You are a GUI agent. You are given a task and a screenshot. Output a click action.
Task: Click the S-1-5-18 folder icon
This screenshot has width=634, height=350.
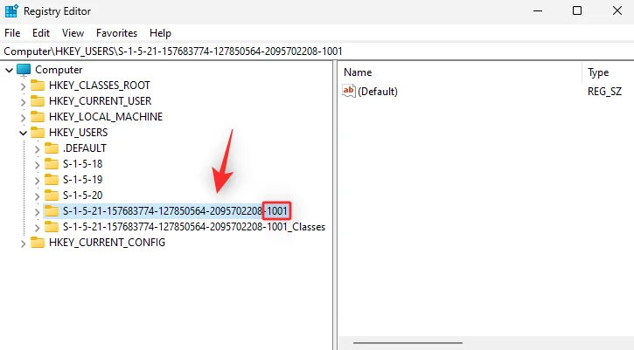[x=52, y=164]
